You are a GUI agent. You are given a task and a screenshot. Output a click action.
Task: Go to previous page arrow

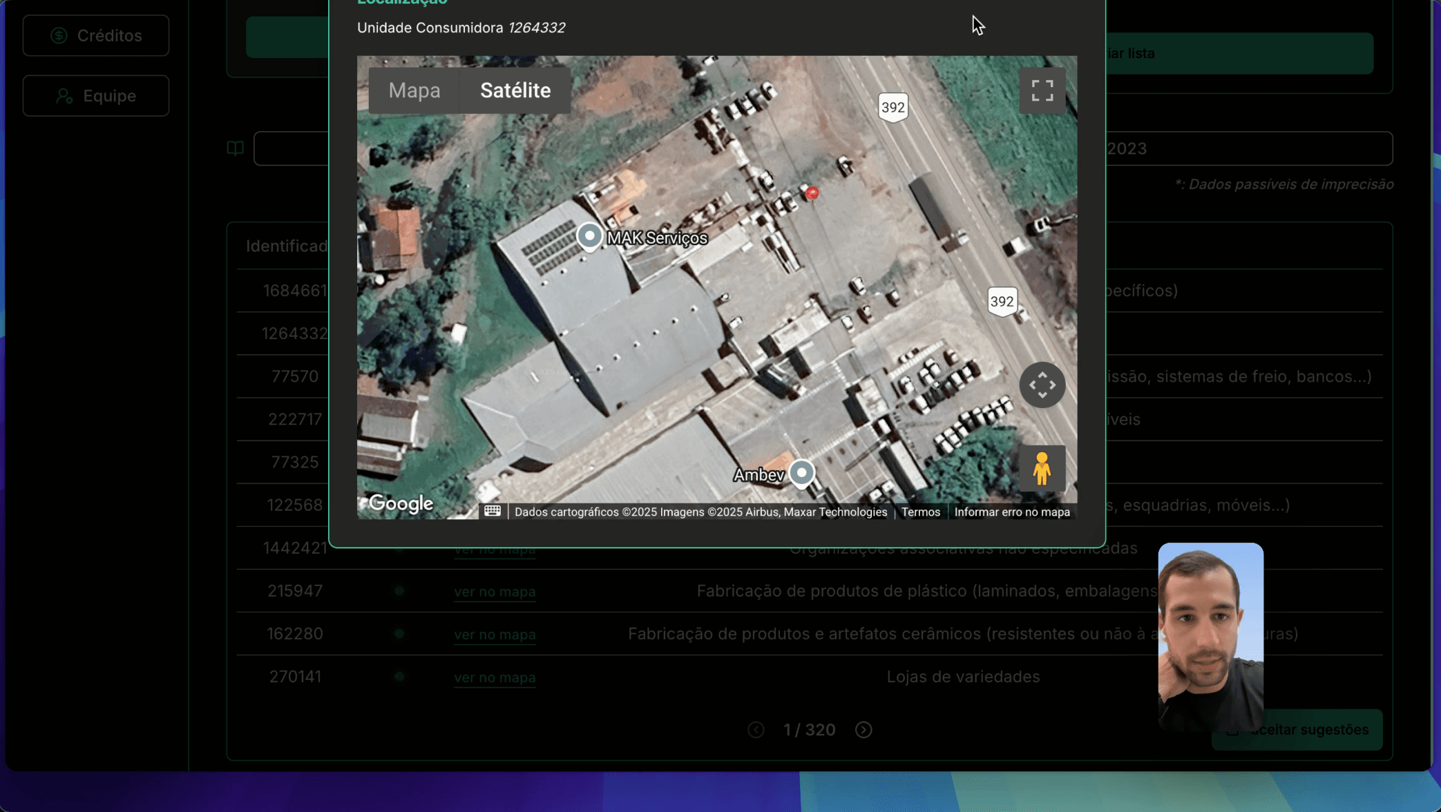click(756, 730)
